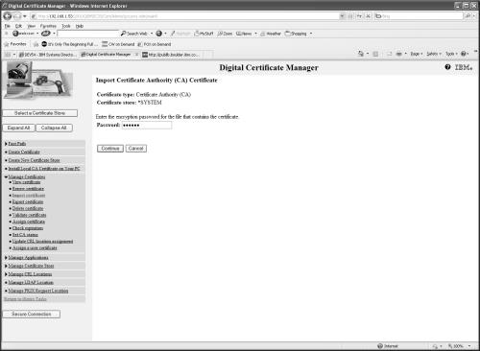The width and height of the screenshot is (480, 351).
Task: Click the MyStuff toolbar button
Action: 204,34
